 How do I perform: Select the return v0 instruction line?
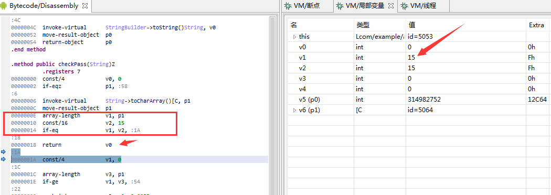(x=61, y=145)
